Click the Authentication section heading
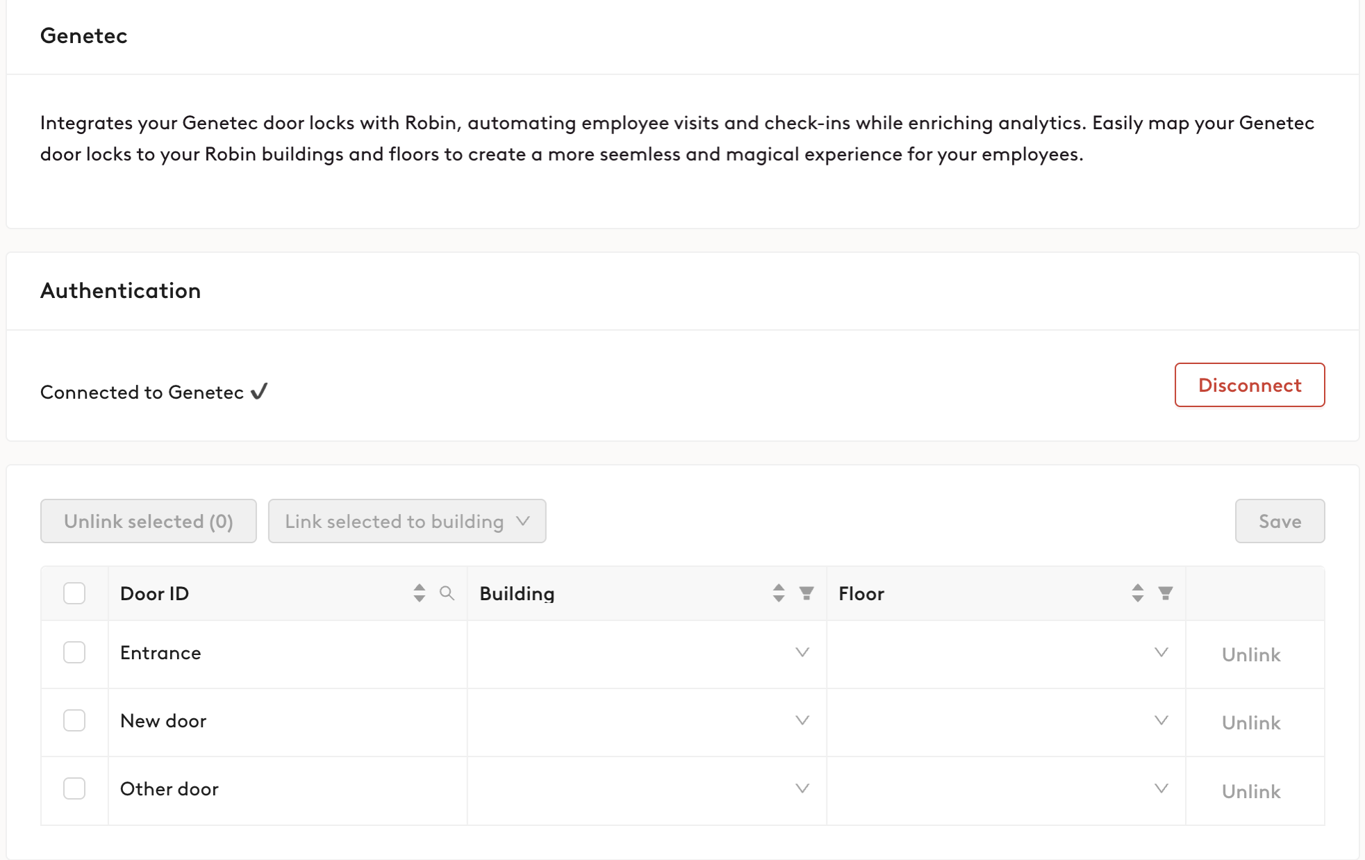Screen dimensions: 1365x860 pyautogui.click(x=120, y=290)
